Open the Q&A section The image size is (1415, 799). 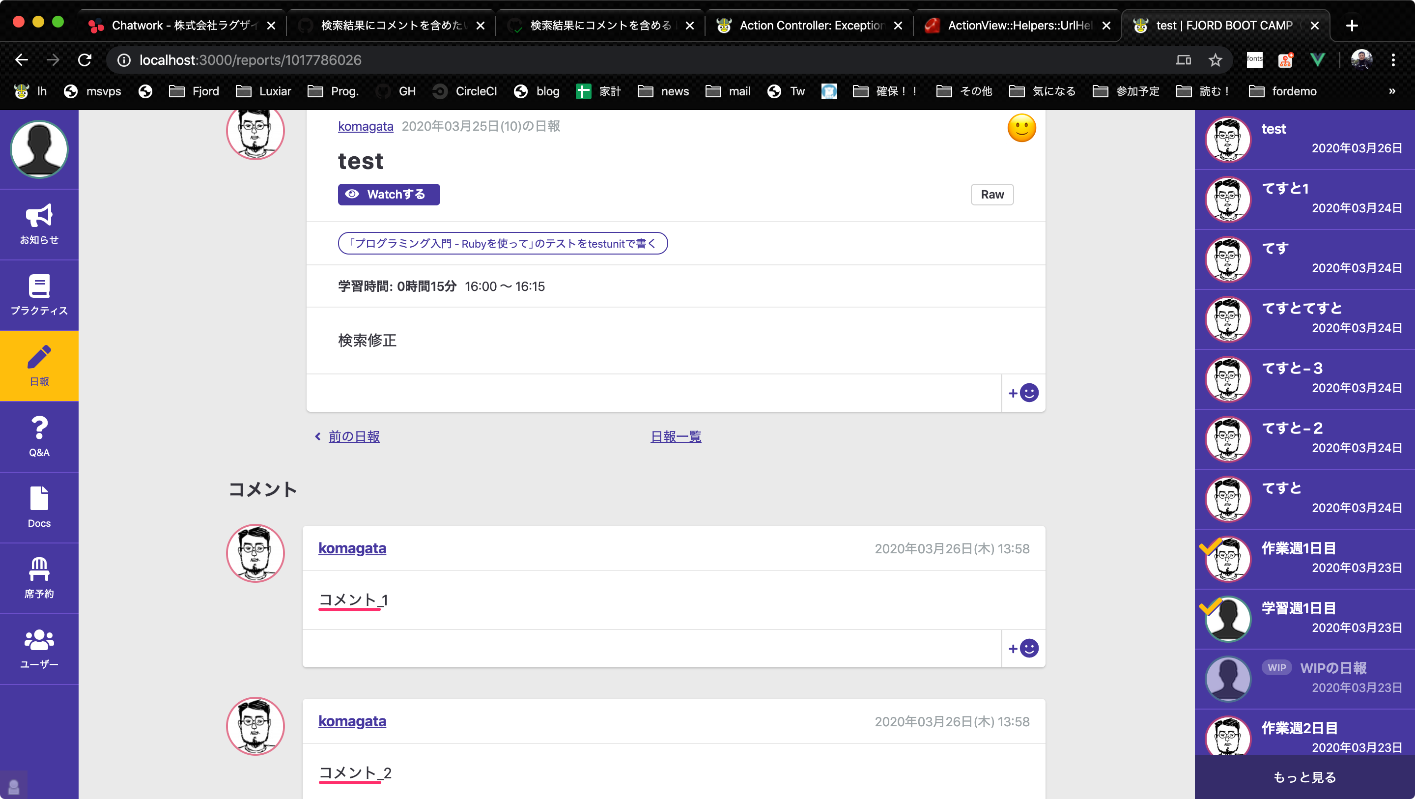(x=39, y=437)
